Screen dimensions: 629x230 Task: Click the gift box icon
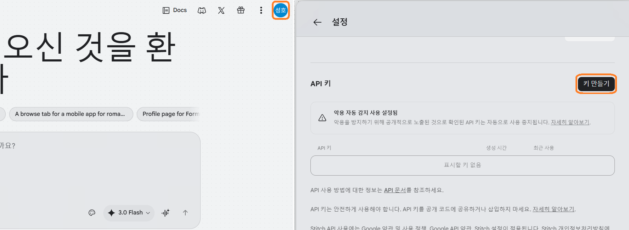point(241,10)
